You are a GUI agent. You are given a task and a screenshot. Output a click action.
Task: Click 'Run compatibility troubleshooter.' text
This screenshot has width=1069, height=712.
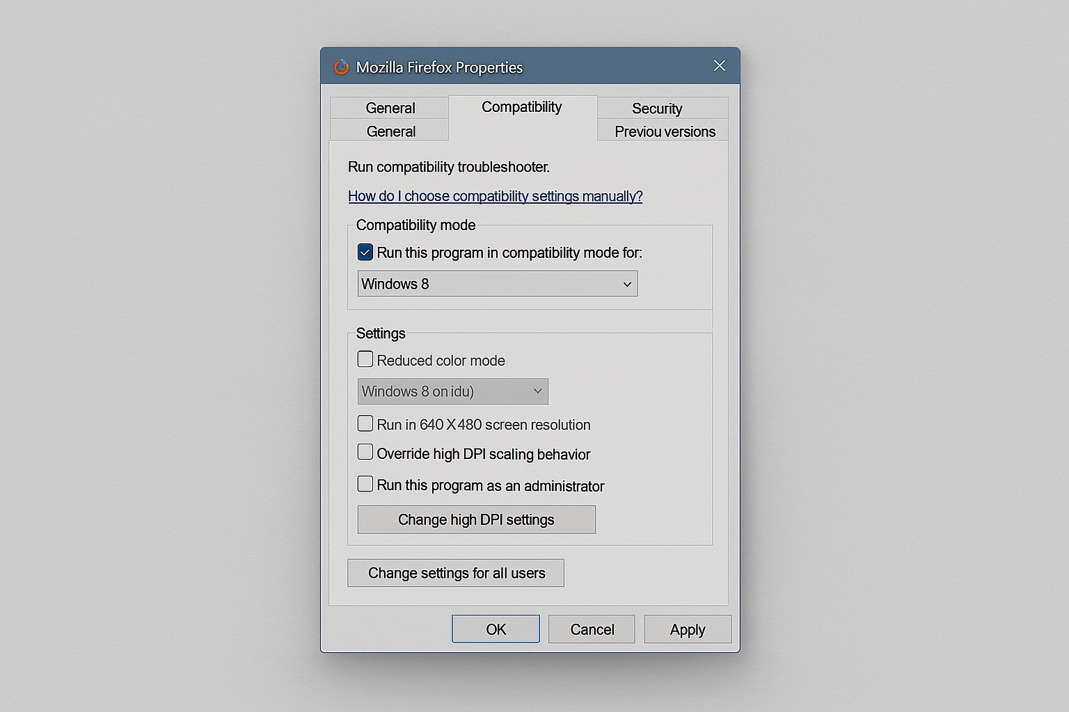click(449, 167)
